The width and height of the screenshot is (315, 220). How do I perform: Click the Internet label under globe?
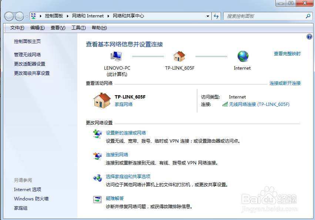click(242, 68)
